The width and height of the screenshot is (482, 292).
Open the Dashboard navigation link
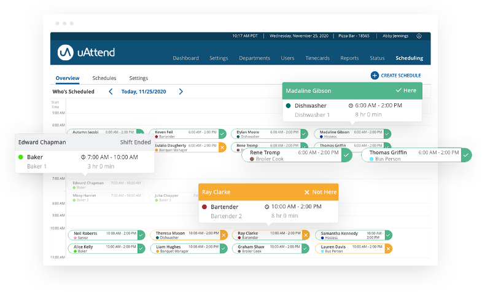pos(185,58)
